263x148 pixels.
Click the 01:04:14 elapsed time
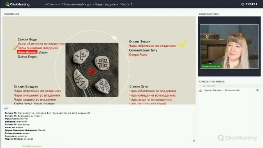(x=251, y=4)
